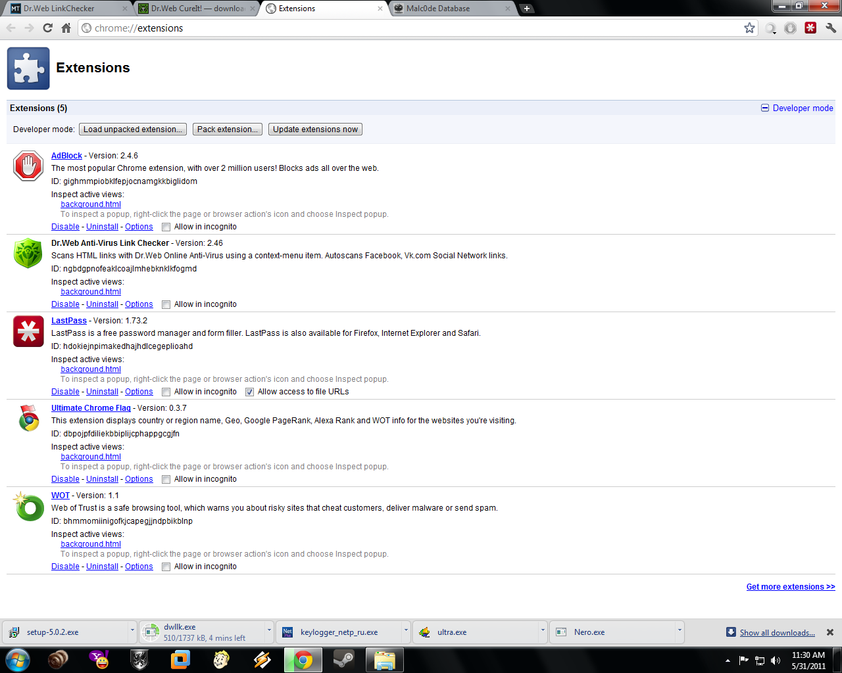842x673 pixels.
Task: Close the downloads bar
Action: 830,632
